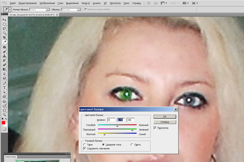
Task: Select the Hand tool
Action: [x=4, y=110]
